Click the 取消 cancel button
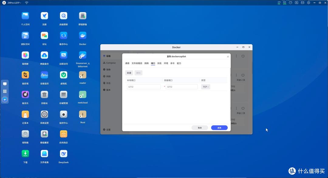This screenshot has width=328, height=178. (x=200, y=128)
